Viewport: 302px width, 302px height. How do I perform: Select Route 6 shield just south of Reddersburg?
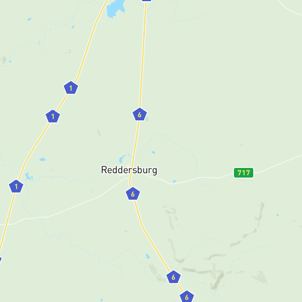coord(133,194)
